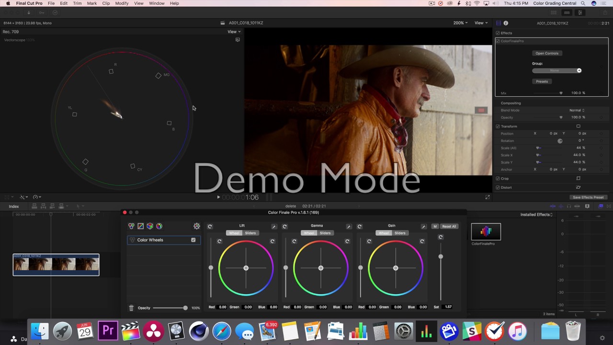The image size is (613, 345).
Task: Reset the saturation slider arrow icon
Action: tap(441, 237)
